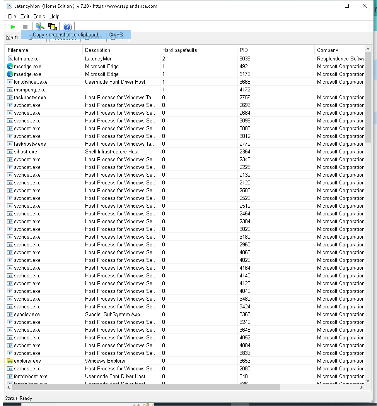Image resolution: width=377 pixels, height=406 pixels.
Task: Click the explorer.exe folder icon
Action: [x=10, y=361]
